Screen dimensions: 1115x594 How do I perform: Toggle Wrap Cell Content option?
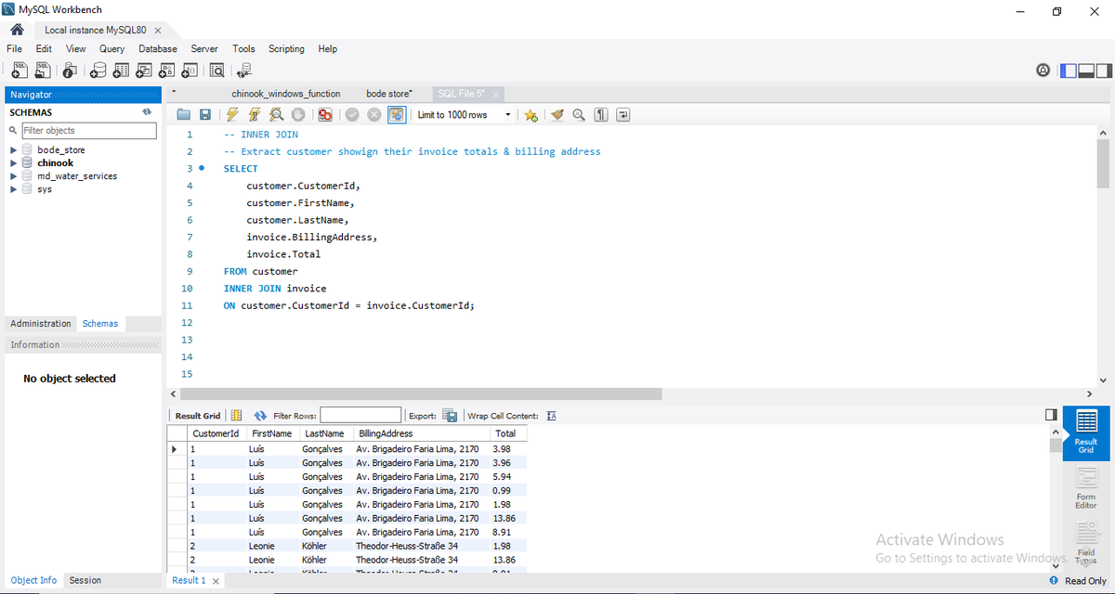(551, 416)
